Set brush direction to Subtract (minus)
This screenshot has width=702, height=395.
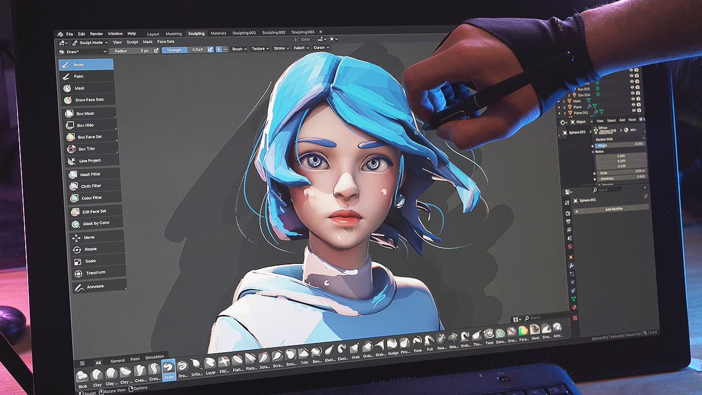tap(225, 49)
